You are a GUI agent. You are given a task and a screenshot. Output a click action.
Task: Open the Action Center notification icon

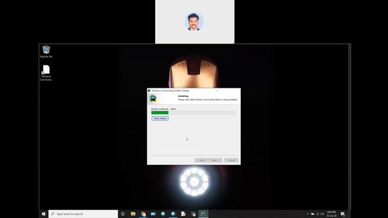[x=343, y=214]
